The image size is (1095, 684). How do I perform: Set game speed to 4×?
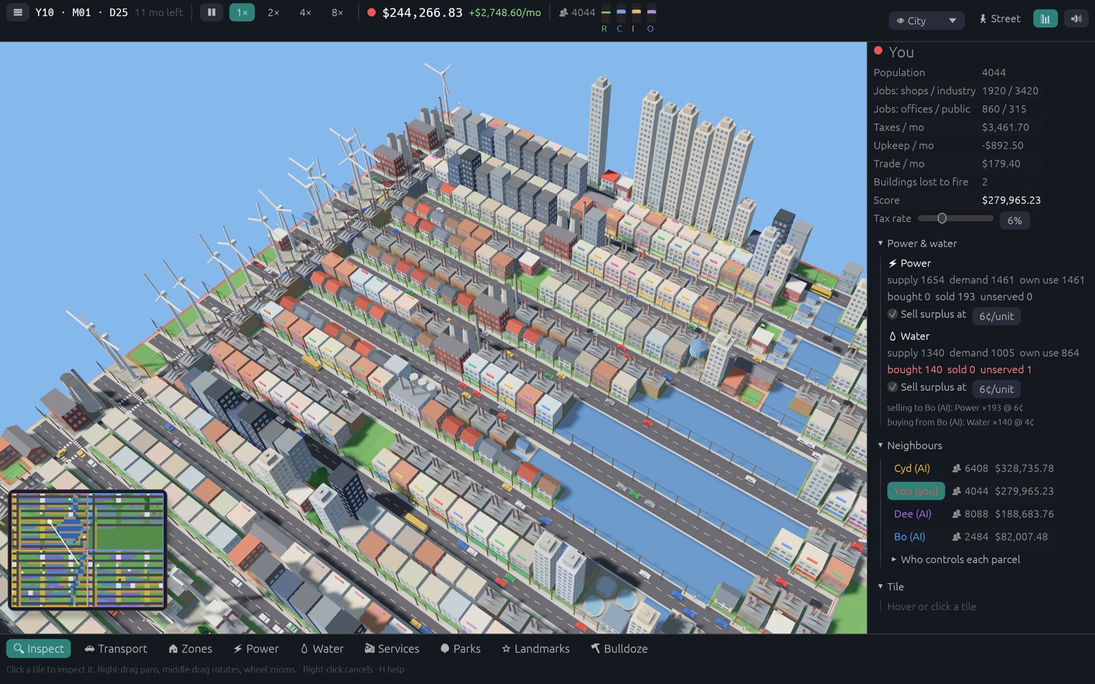[305, 12]
